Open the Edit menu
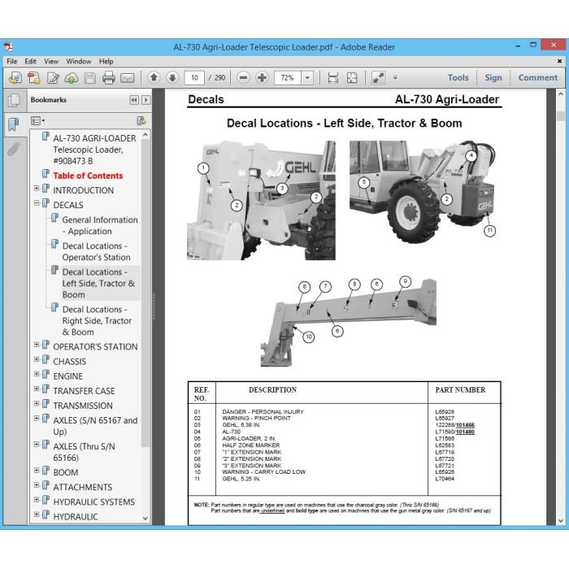The height and width of the screenshot is (569, 569). click(31, 61)
